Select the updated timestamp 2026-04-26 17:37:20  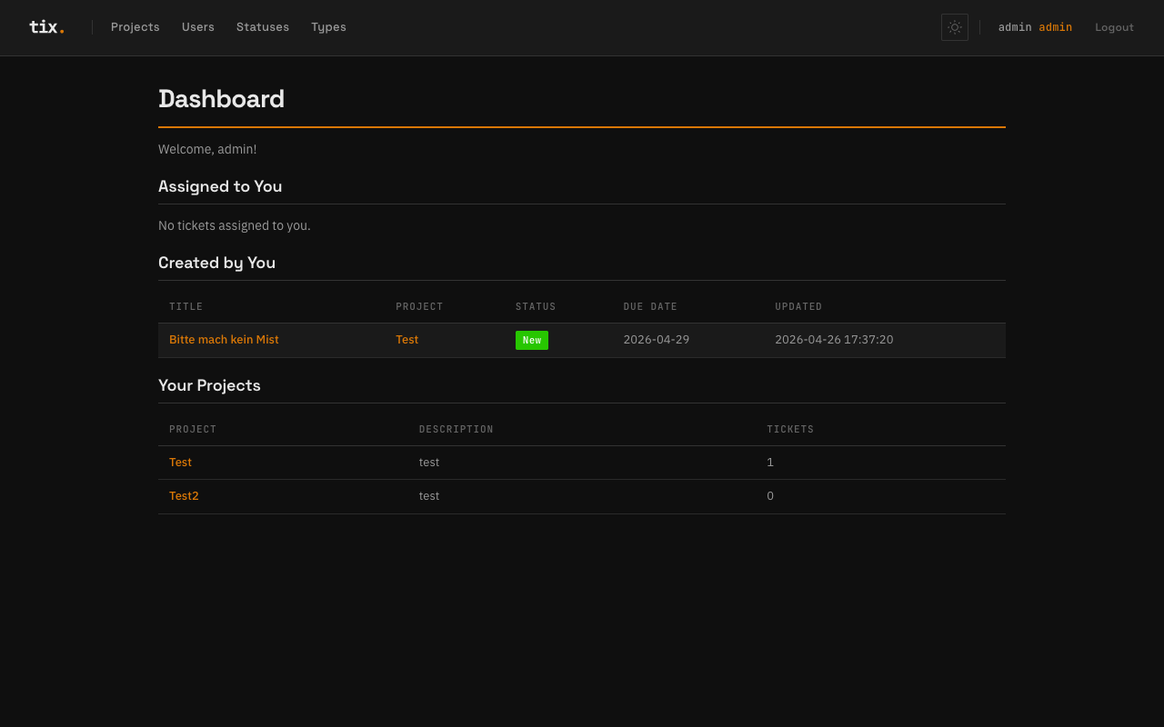[834, 340]
